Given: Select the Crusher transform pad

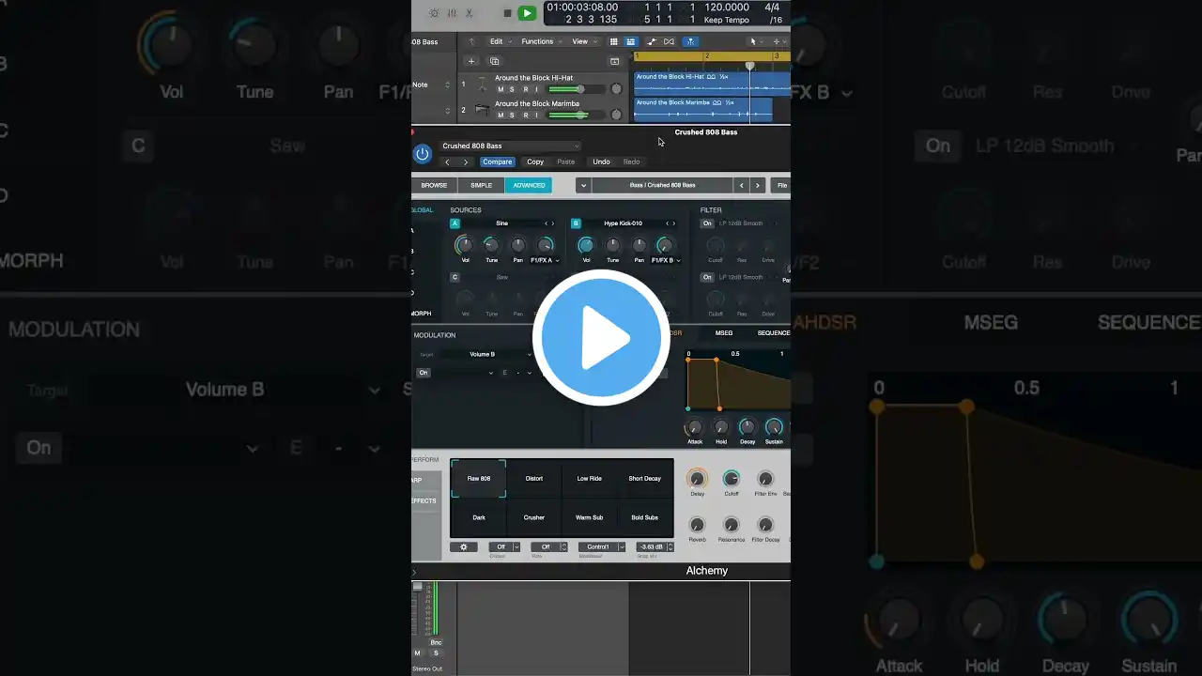Looking at the screenshot, I should [x=534, y=517].
